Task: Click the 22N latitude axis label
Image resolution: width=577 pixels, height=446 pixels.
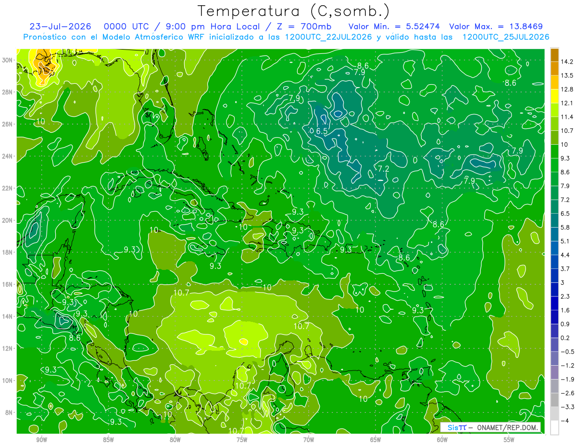Action: point(8,188)
